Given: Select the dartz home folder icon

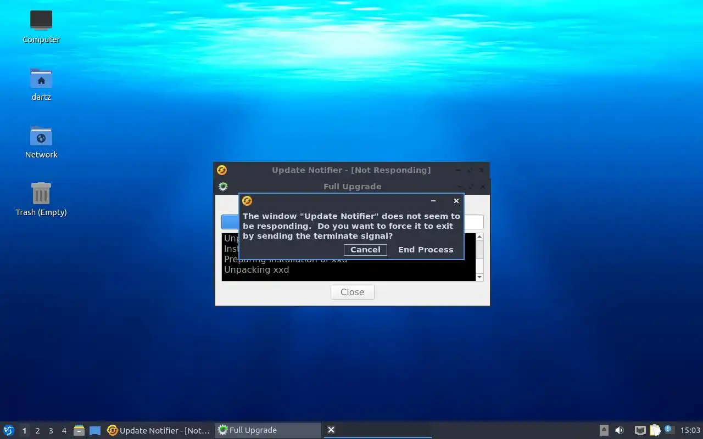Looking at the screenshot, I should click(x=41, y=85).
